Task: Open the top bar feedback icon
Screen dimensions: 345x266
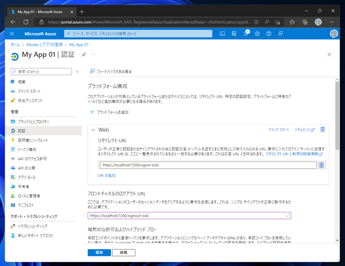Action: click(280, 33)
